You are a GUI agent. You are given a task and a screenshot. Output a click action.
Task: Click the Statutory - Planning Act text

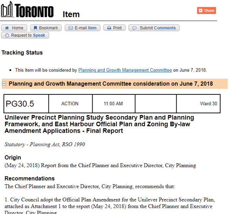[x=45, y=144]
